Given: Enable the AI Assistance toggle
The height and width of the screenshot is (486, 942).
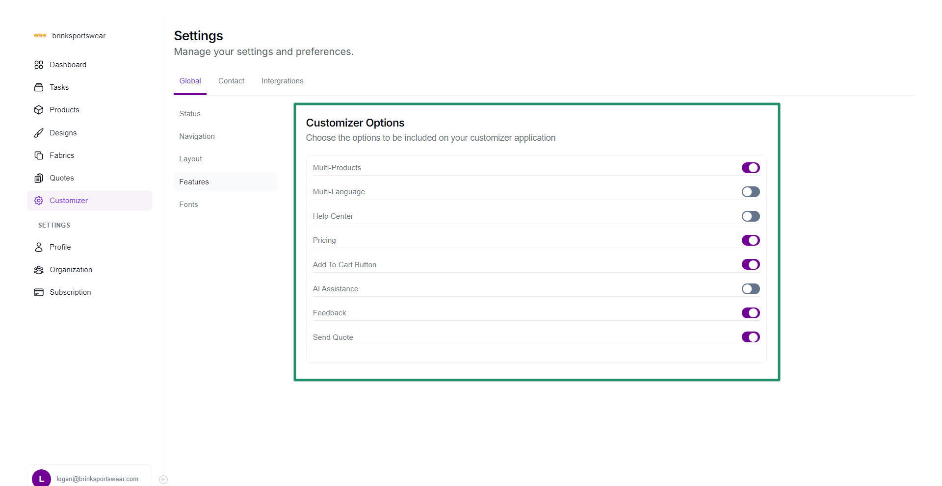Looking at the screenshot, I should coord(751,289).
